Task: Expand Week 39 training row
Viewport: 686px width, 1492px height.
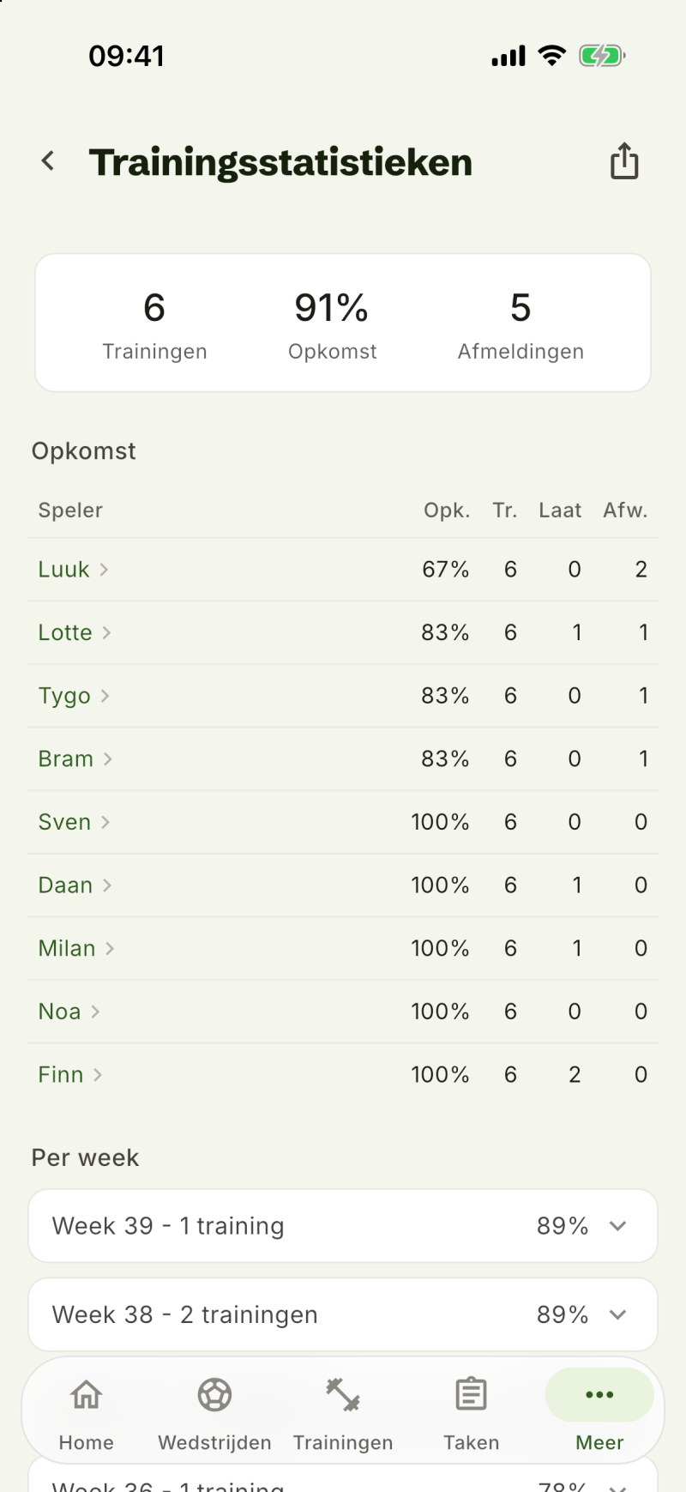Action: (343, 1225)
